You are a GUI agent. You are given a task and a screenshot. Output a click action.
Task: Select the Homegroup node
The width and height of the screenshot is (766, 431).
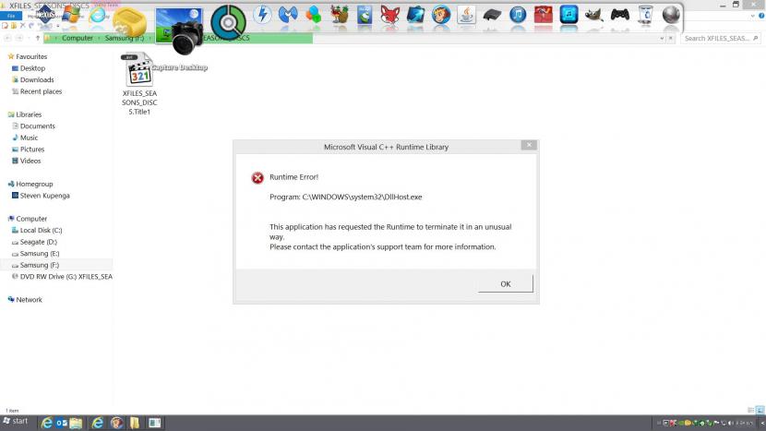[34, 184]
